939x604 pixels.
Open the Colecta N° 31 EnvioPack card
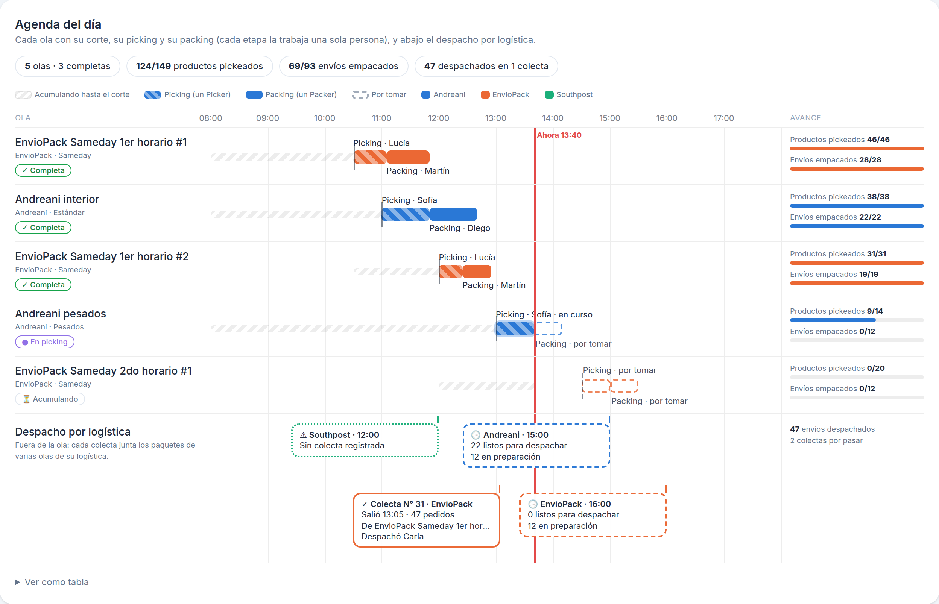pyautogui.click(x=426, y=520)
